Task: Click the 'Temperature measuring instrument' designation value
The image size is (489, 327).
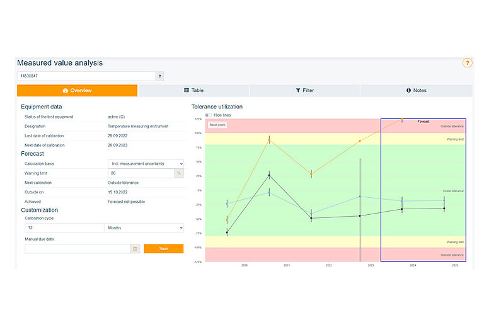Action: tap(138, 126)
